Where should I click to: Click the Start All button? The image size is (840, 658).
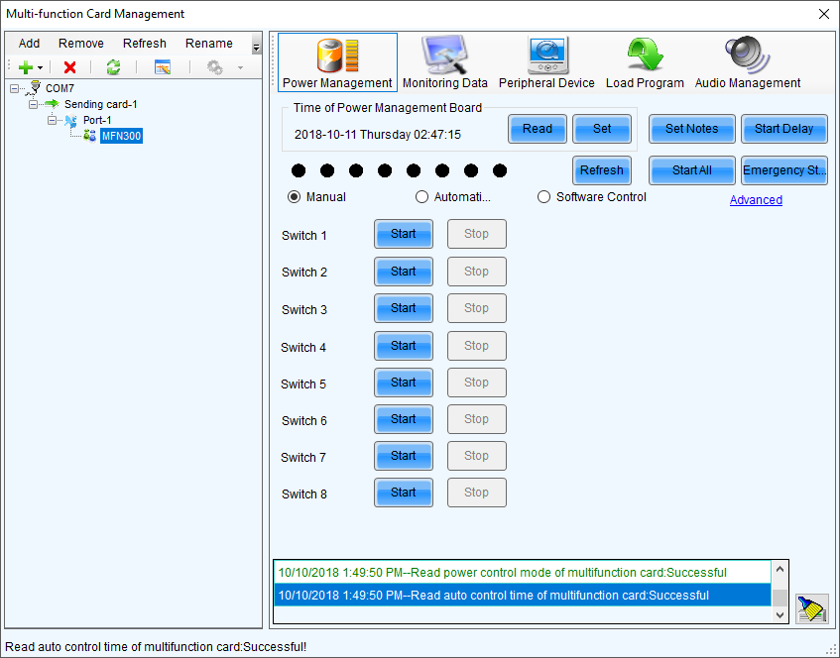click(691, 169)
